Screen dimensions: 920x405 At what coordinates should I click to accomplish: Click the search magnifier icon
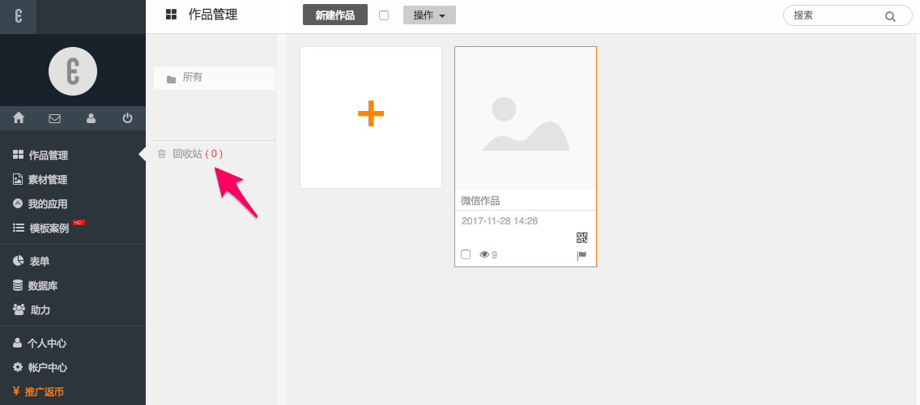(x=890, y=16)
